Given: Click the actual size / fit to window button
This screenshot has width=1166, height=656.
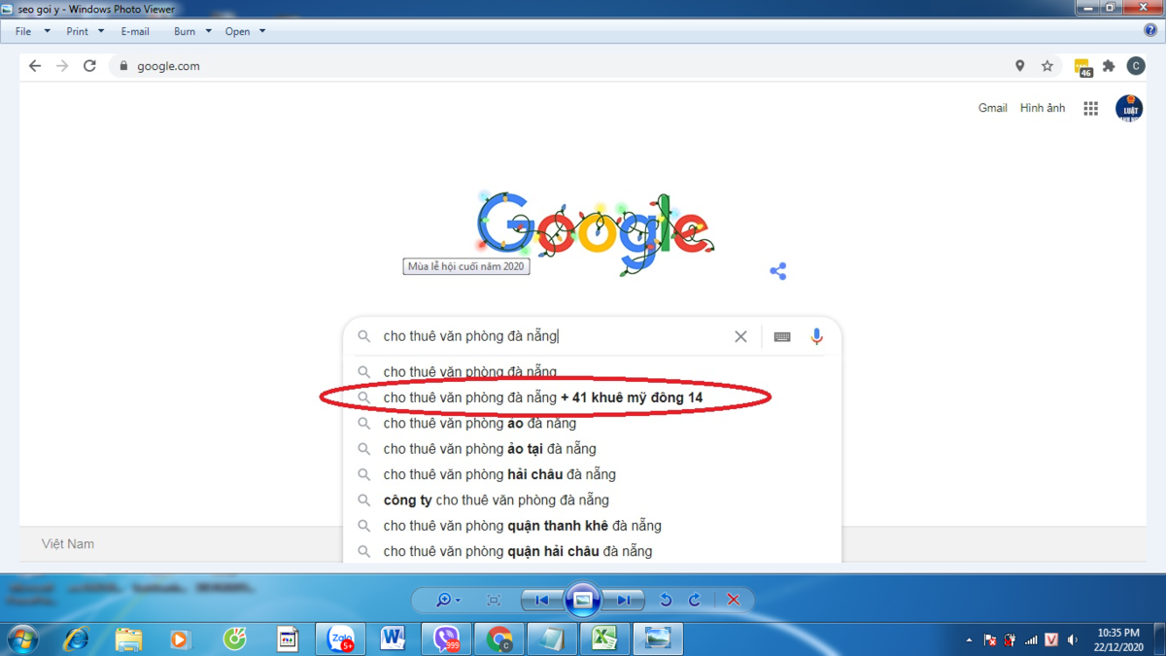Looking at the screenshot, I should point(494,600).
